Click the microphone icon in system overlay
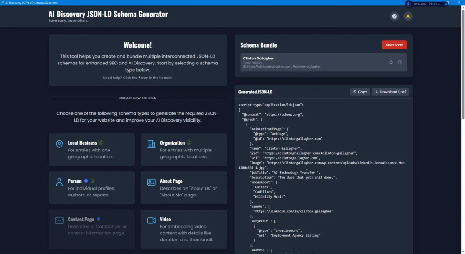The height and width of the screenshot is (254, 465). click(x=408, y=4)
